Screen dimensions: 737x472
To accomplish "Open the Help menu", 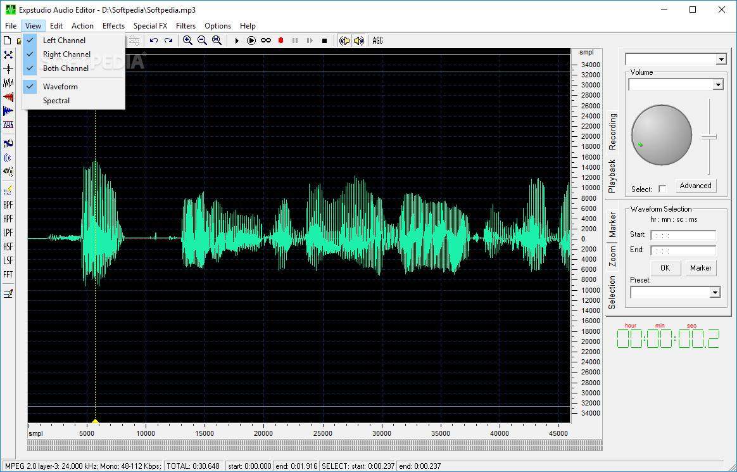I will [x=248, y=26].
